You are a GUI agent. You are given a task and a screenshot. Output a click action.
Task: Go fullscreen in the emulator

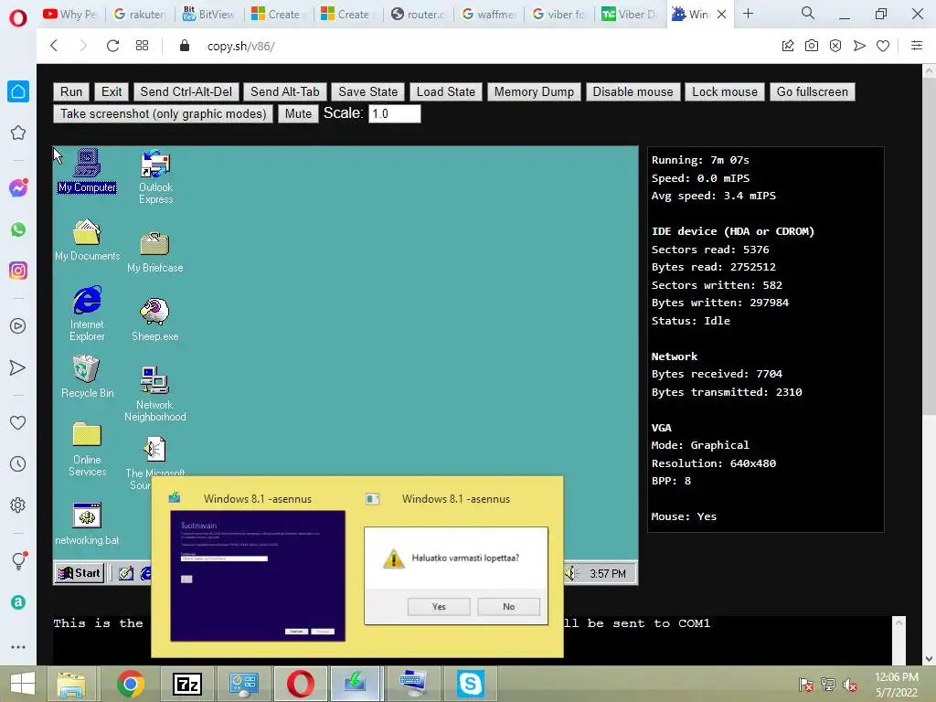coord(812,92)
